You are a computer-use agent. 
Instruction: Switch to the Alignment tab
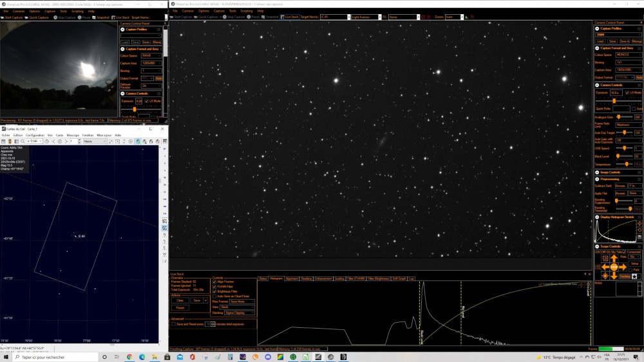(292, 279)
